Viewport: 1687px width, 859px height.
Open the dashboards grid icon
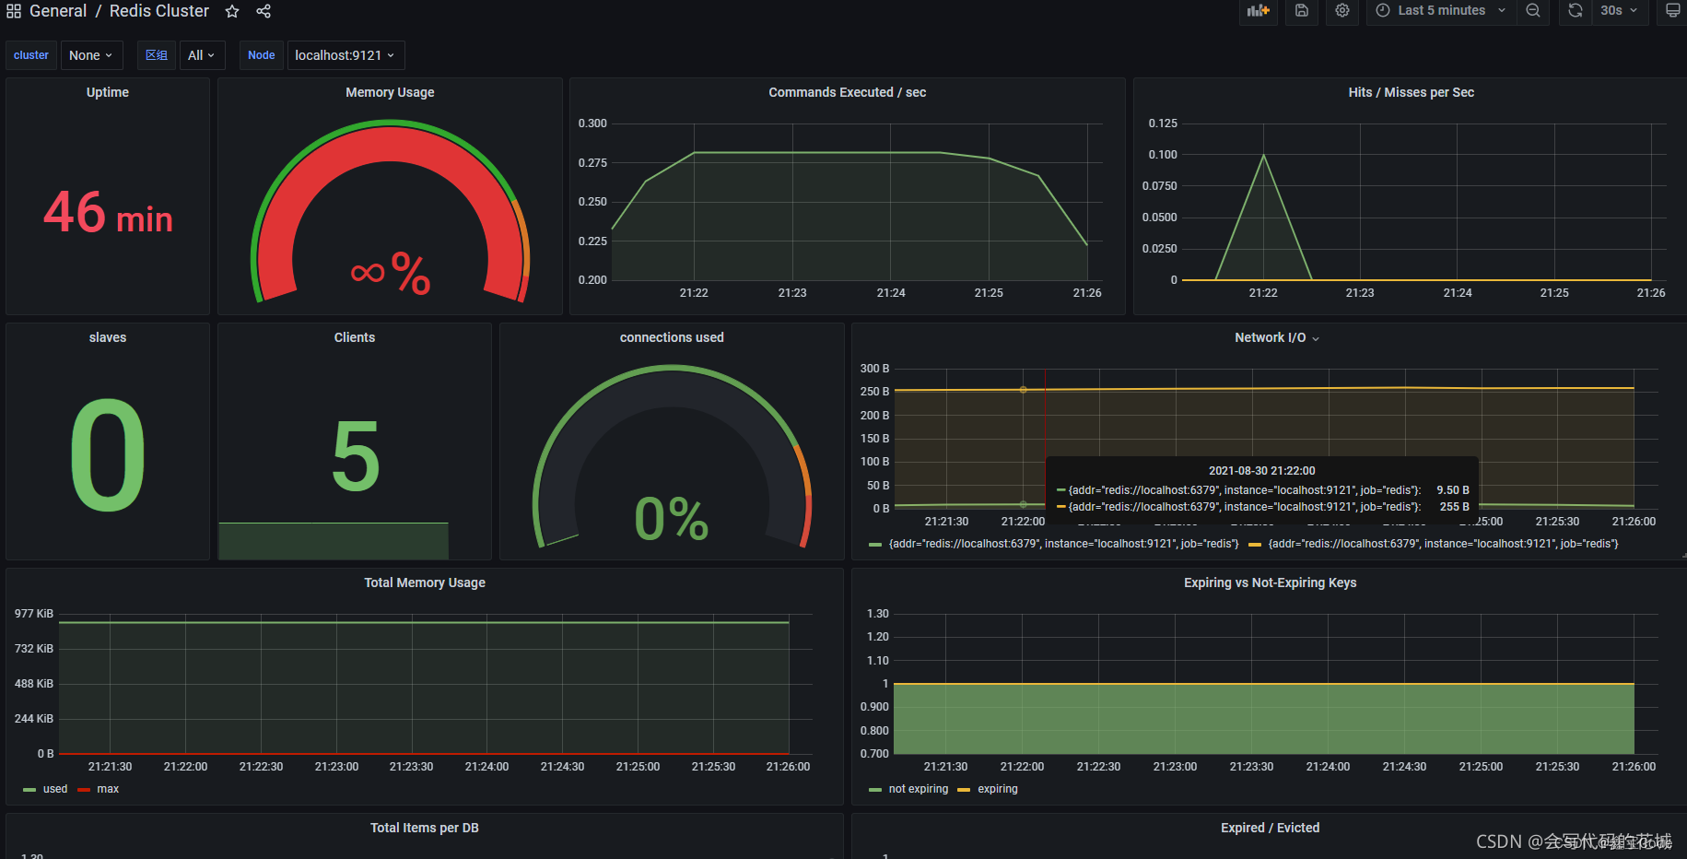point(14,11)
